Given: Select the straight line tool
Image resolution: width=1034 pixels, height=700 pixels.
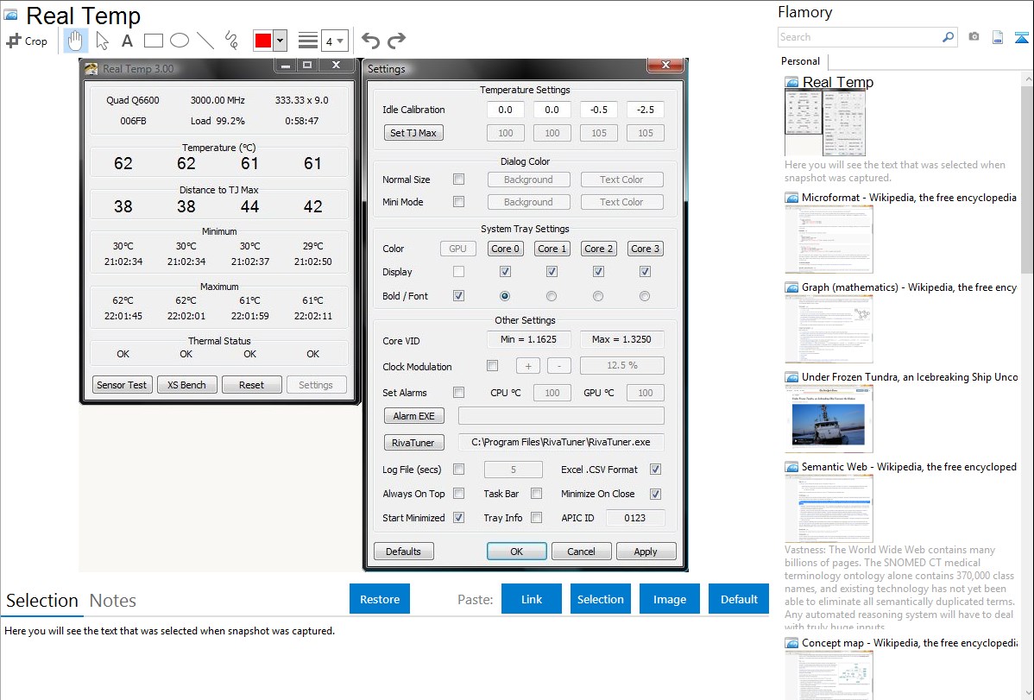Looking at the screenshot, I should coord(205,41).
